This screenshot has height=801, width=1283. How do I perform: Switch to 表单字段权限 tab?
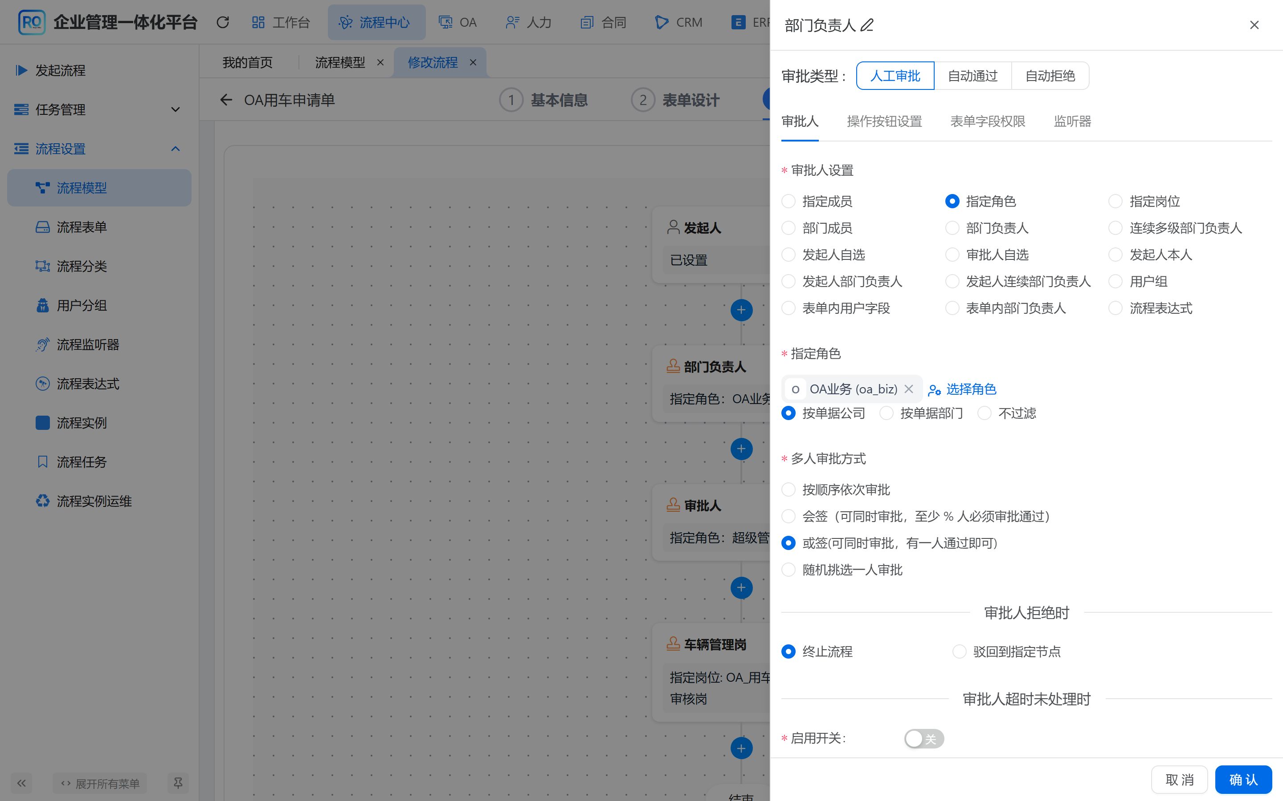pos(988,121)
